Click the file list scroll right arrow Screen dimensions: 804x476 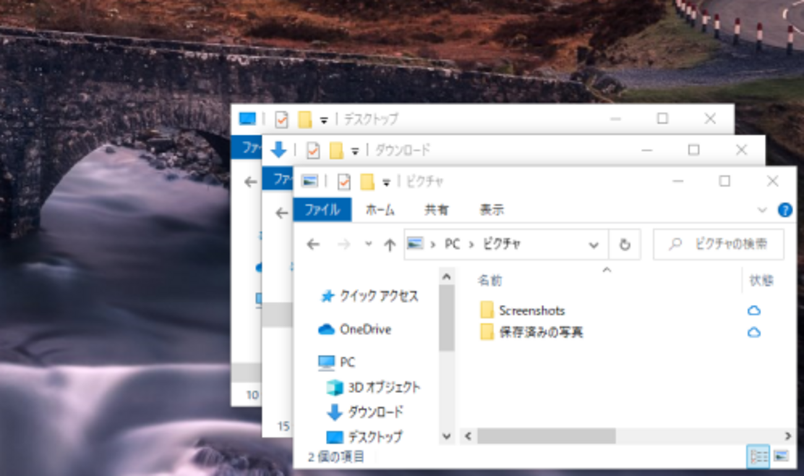788,436
